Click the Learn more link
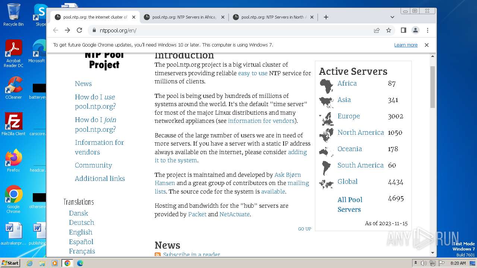The width and height of the screenshot is (477, 268). pyautogui.click(x=406, y=45)
